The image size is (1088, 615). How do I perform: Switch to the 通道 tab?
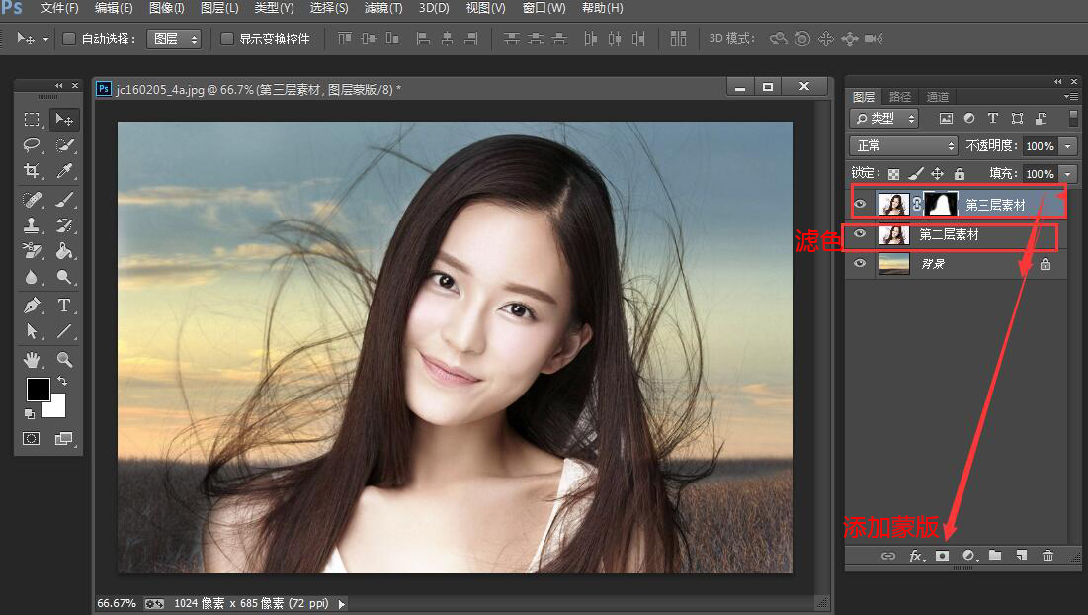click(938, 97)
